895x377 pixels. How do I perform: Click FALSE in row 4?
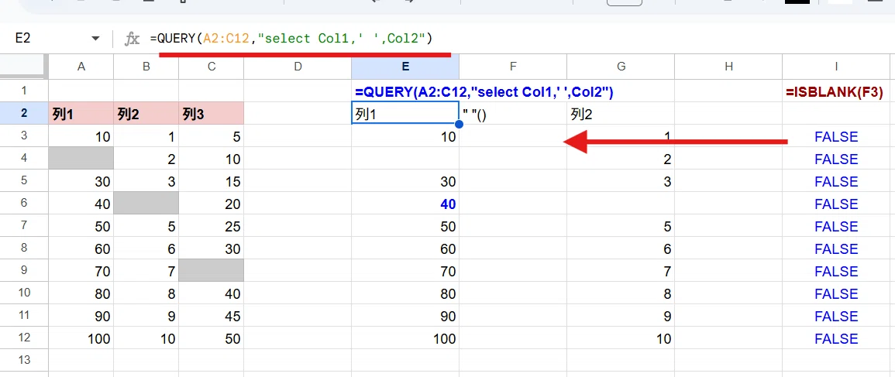coord(836,159)
